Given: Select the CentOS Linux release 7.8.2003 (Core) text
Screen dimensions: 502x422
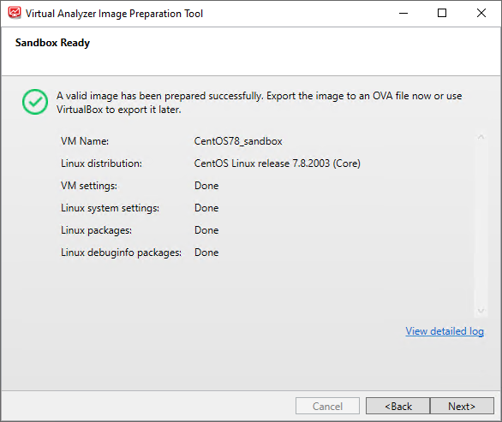Looking at the screenshot, I should tap(278, 163).
